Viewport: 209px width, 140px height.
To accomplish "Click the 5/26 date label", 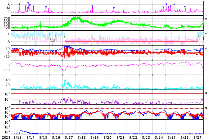I will pyautogui.click(x=185, y=137).
